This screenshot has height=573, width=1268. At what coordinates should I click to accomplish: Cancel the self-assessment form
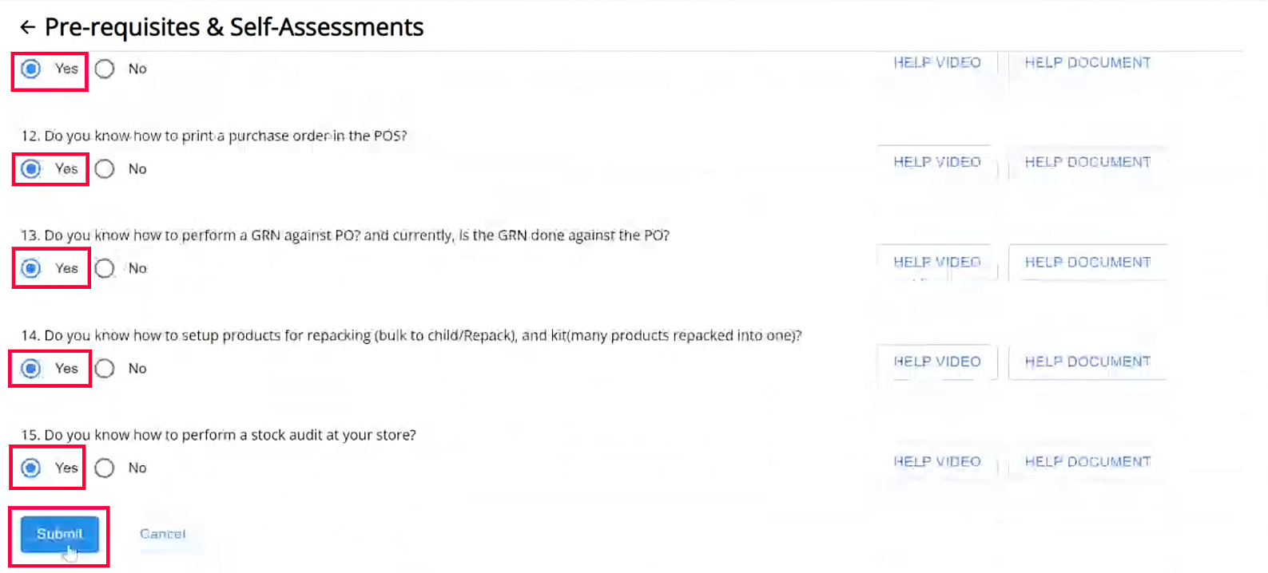[x=162, y=534]
